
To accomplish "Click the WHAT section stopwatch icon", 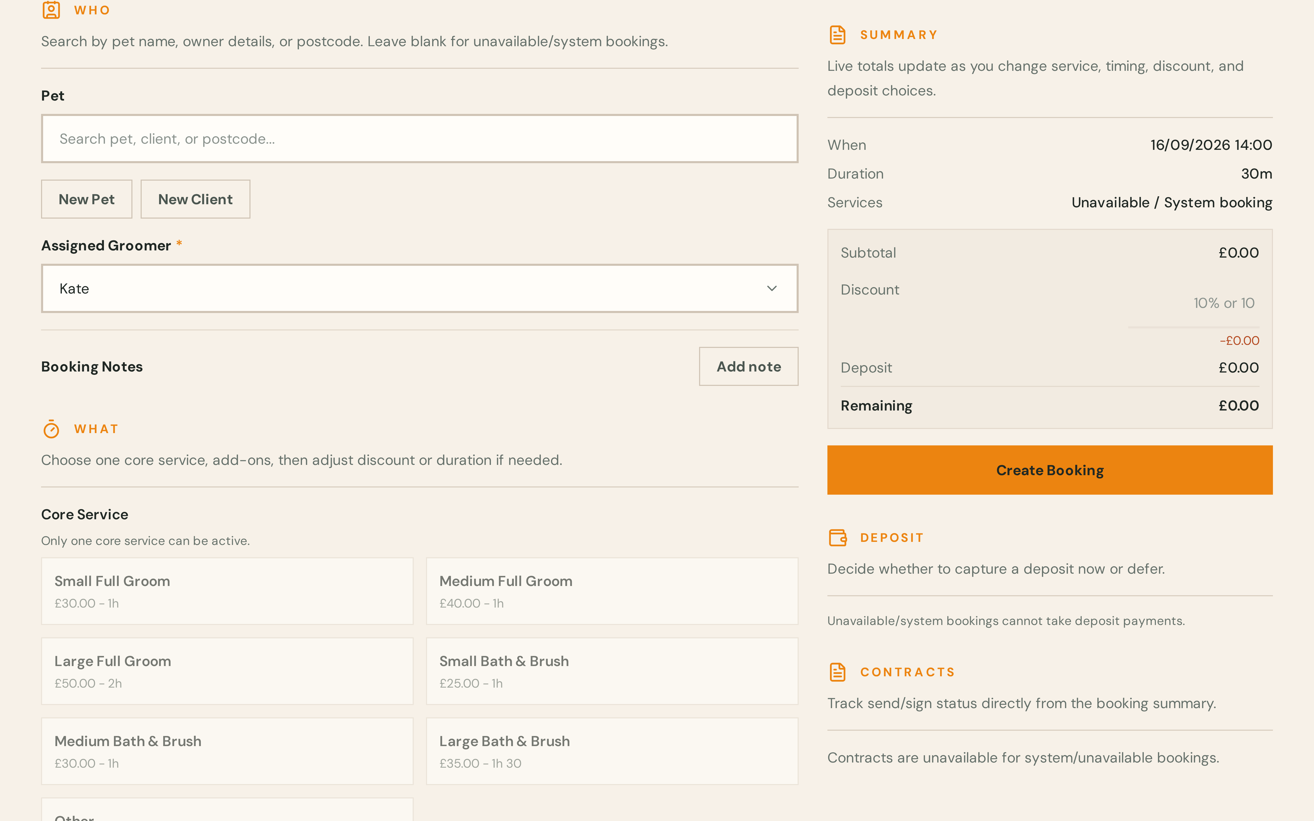I will [x=51, y=429].
